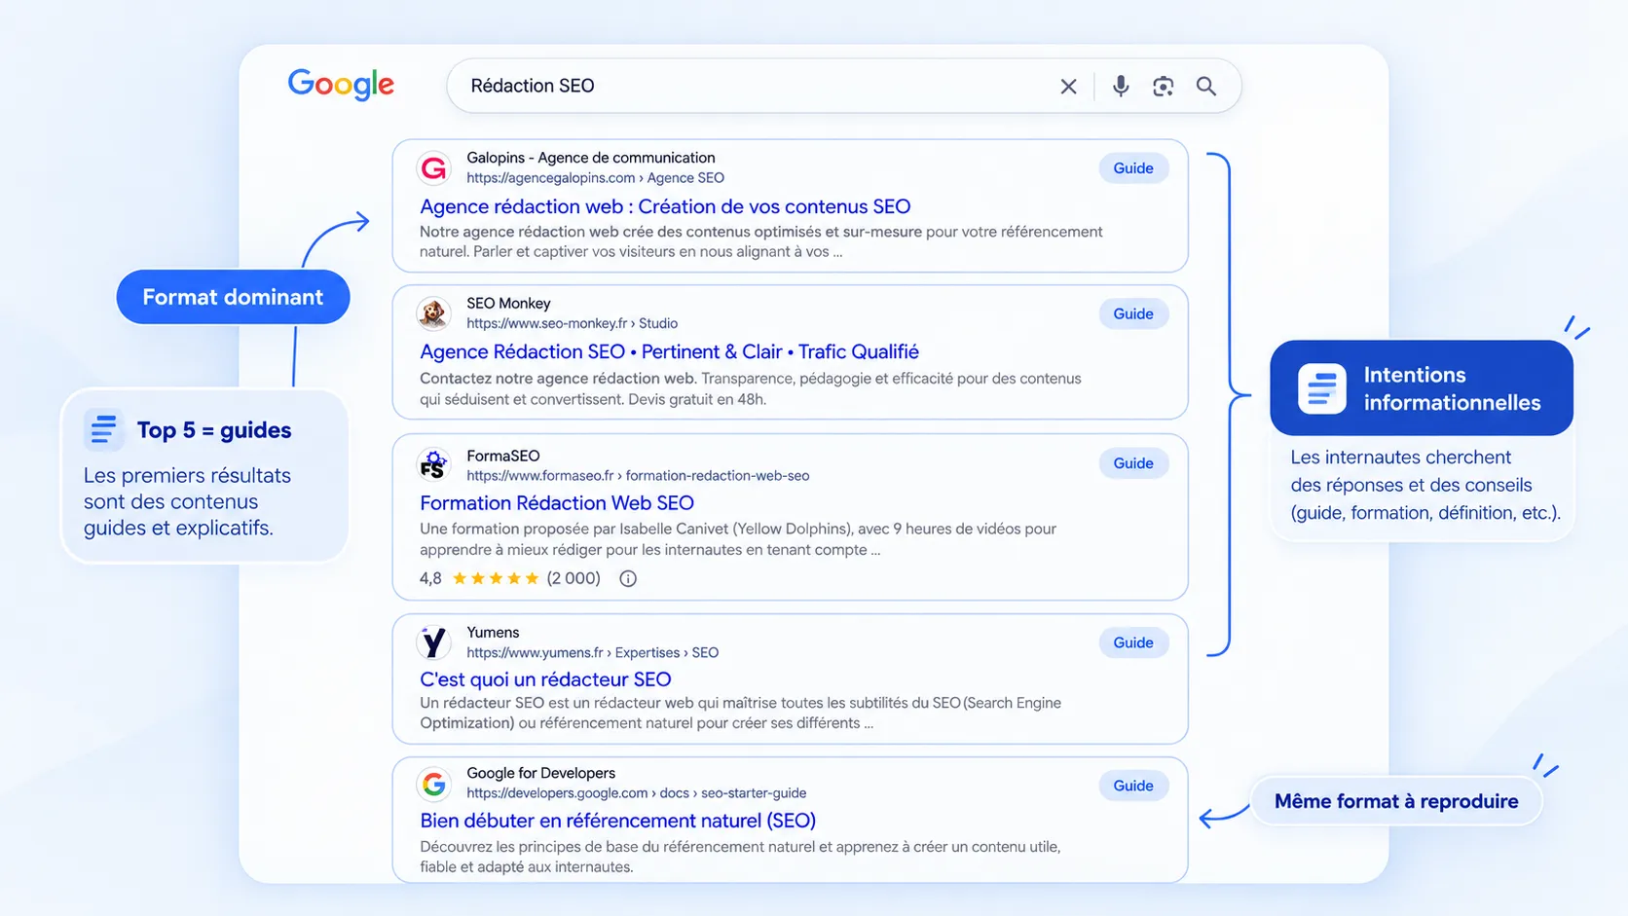Click the Un rédacteur SEO est snippet
The image size is (1628, 916).
point(740,713)
